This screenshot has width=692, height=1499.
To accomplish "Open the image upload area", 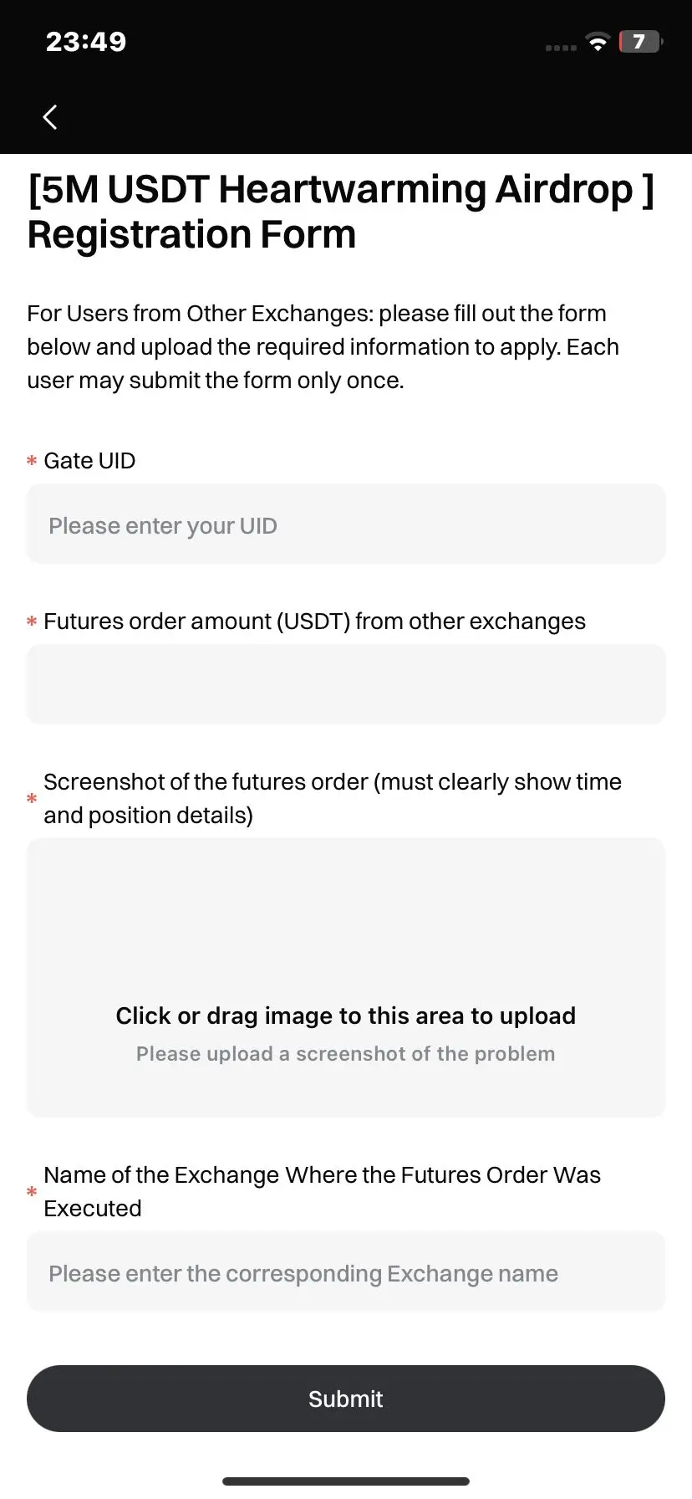I will pos(346,978).
